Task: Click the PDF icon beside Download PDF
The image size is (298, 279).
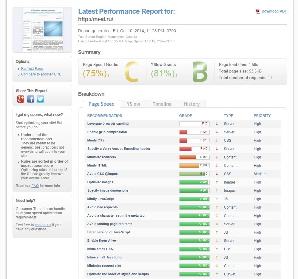Action: [x=258, y=11]
